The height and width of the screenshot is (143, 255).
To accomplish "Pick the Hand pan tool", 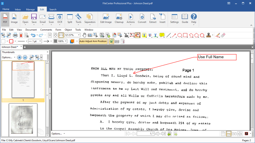I will (84, 35).
